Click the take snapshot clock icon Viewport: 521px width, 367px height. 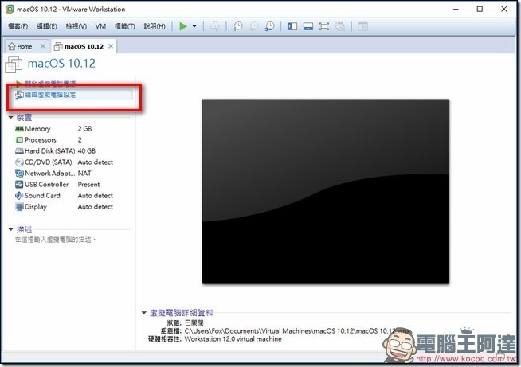237,26
